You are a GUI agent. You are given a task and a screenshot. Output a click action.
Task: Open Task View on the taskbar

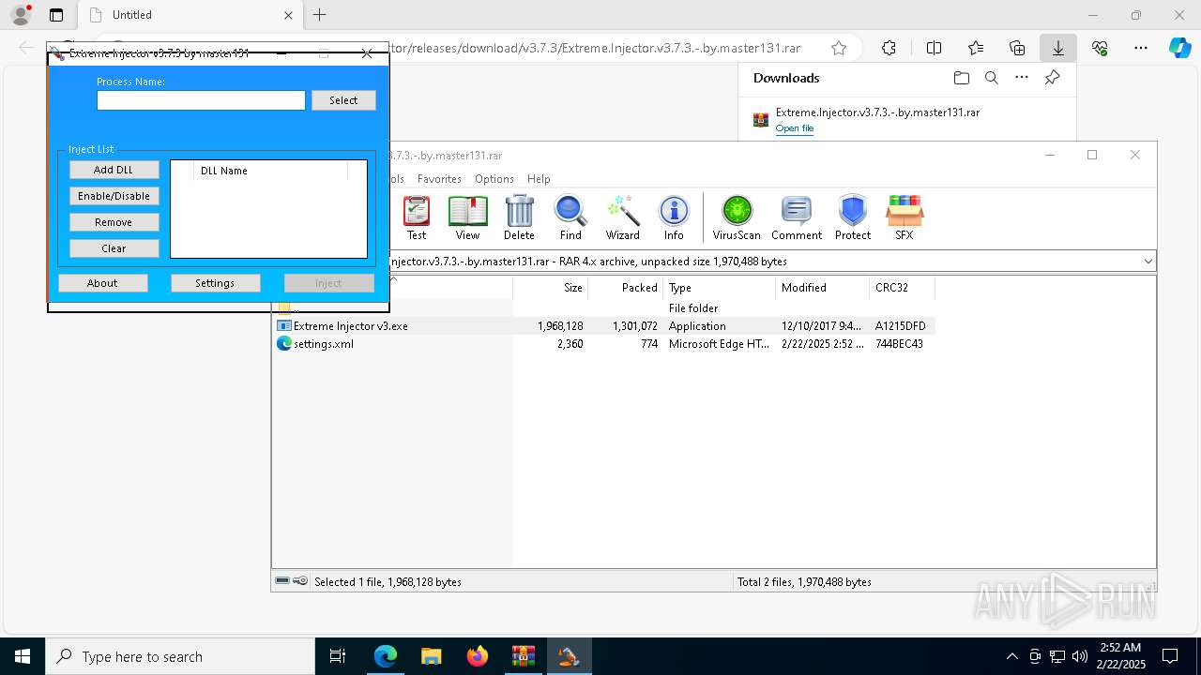(338, 656)
